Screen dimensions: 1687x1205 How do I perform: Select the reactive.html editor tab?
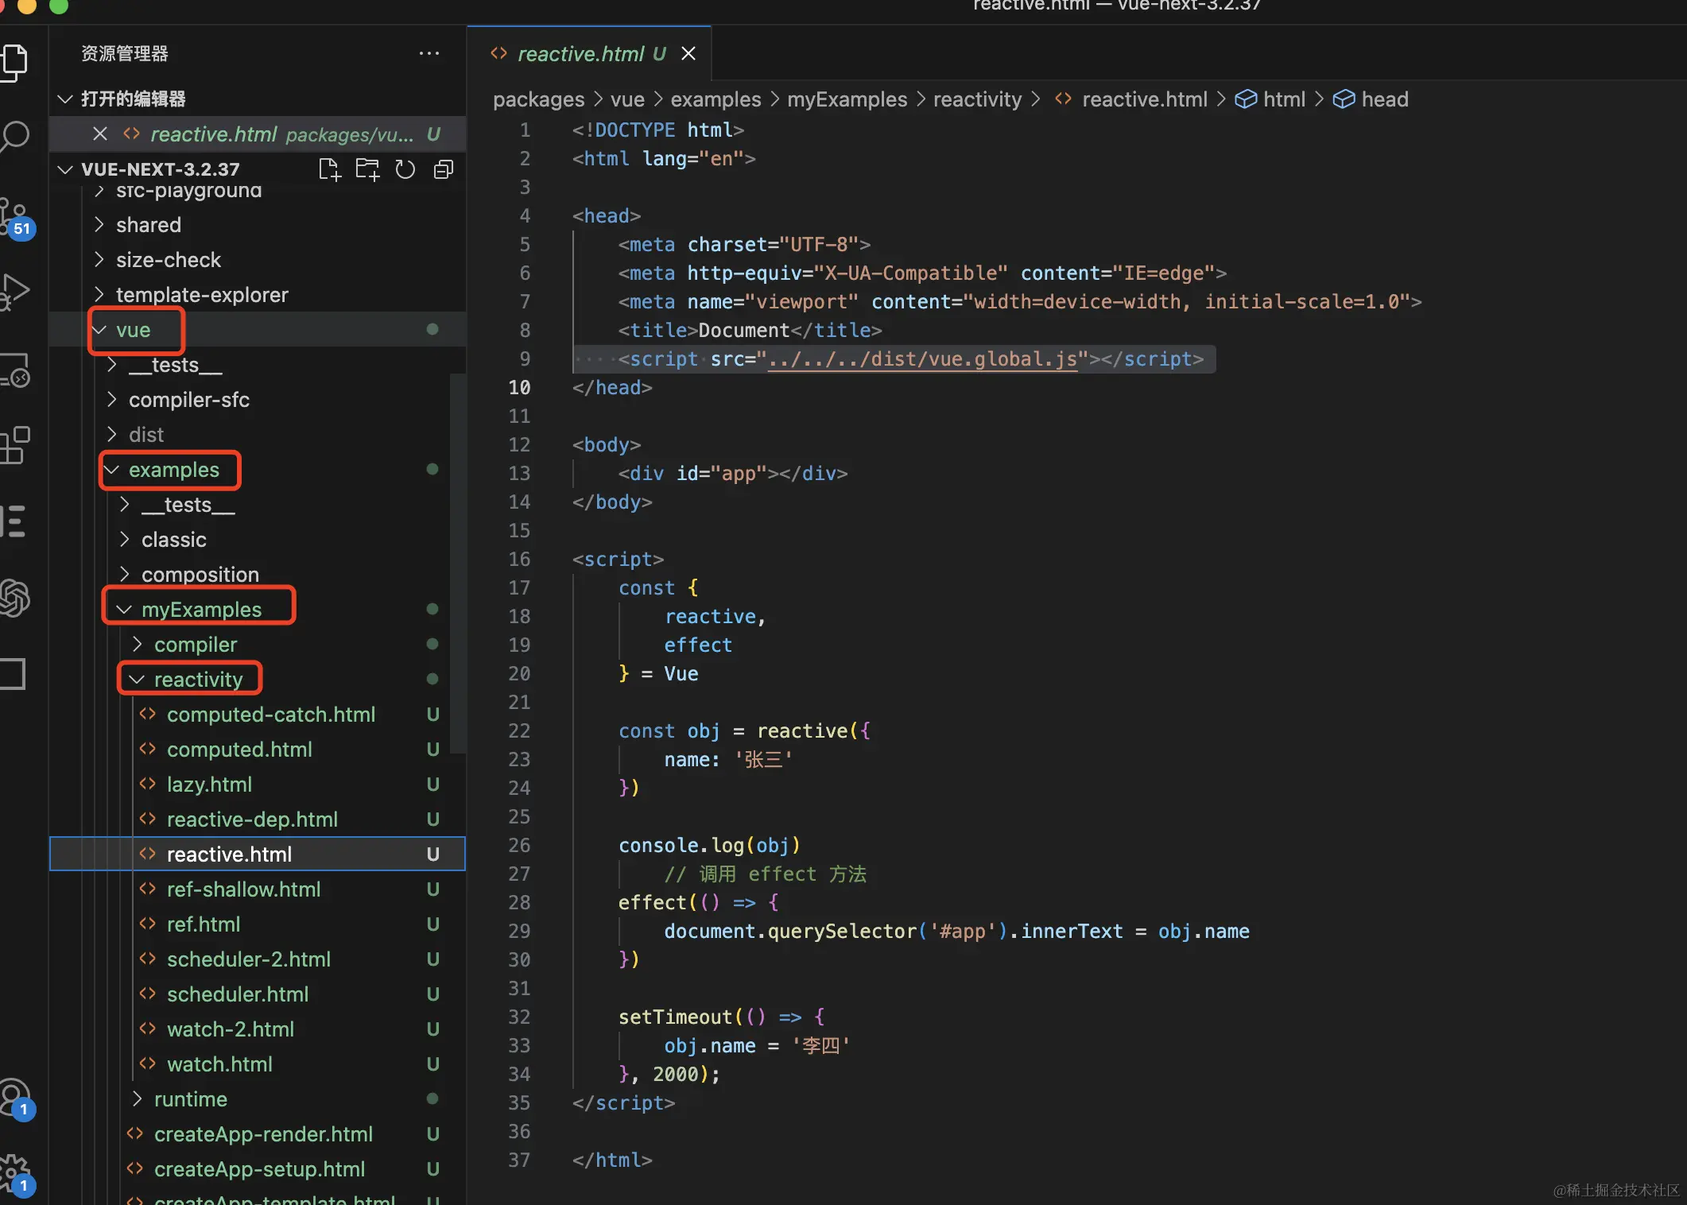580,53
